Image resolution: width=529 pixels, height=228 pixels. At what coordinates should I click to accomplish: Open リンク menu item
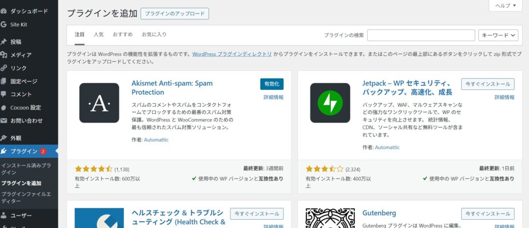[x=29, y=68]
